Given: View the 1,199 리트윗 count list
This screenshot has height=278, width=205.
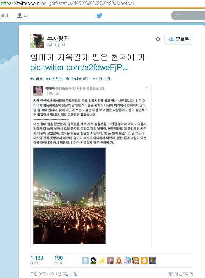Looking at the screenshot, I should tap(37, 260).
